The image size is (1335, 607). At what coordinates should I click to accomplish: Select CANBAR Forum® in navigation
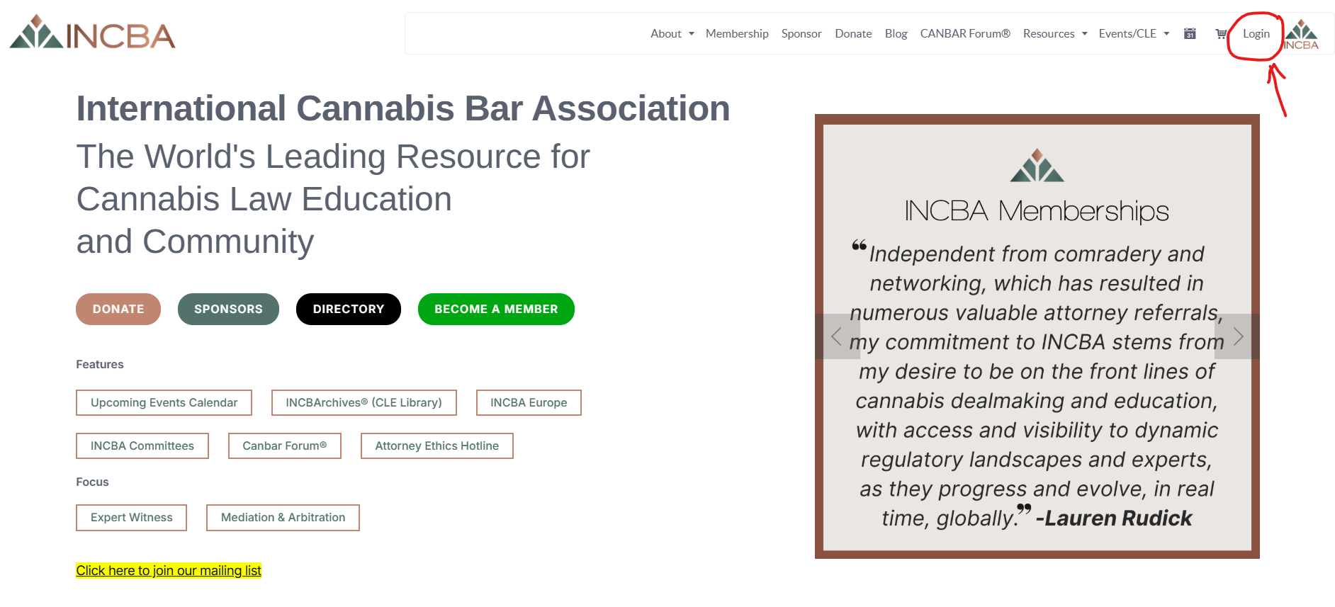[x=964, y=34]
